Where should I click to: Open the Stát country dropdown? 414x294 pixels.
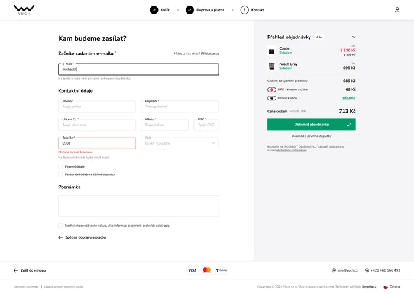point(180,143)
